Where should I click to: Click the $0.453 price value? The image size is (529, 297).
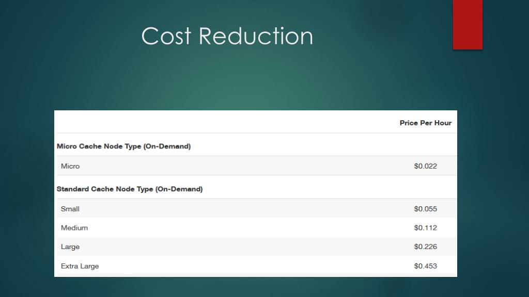426,266
